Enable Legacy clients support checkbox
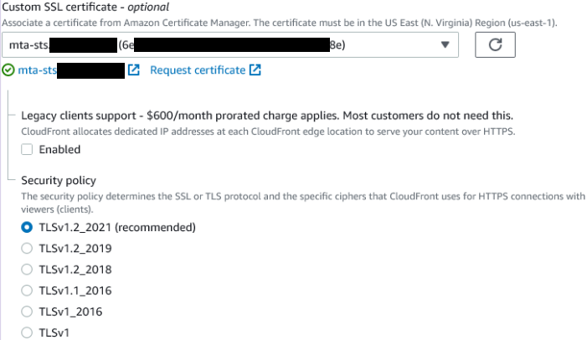 click(x=27, y=149)
